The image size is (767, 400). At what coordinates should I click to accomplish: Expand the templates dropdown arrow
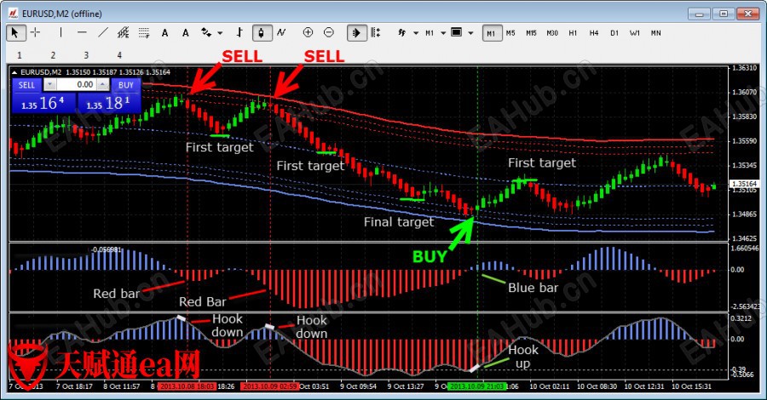[470, 33]
